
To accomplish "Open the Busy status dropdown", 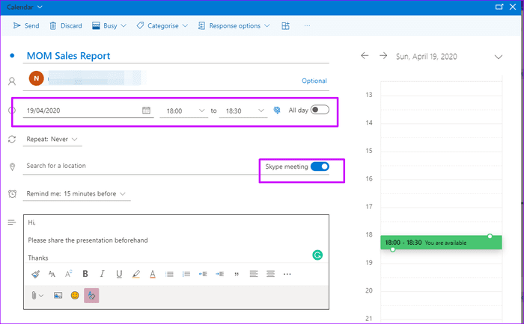I will (x=109, y=25).
